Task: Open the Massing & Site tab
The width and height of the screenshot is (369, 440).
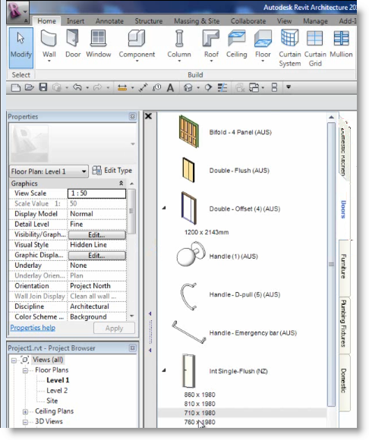Action: point(197,21)
